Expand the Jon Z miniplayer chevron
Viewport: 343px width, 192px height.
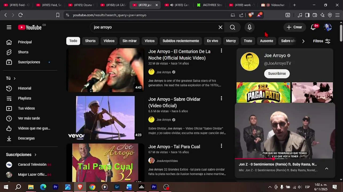pyautogui.click(x=326, y=169)
